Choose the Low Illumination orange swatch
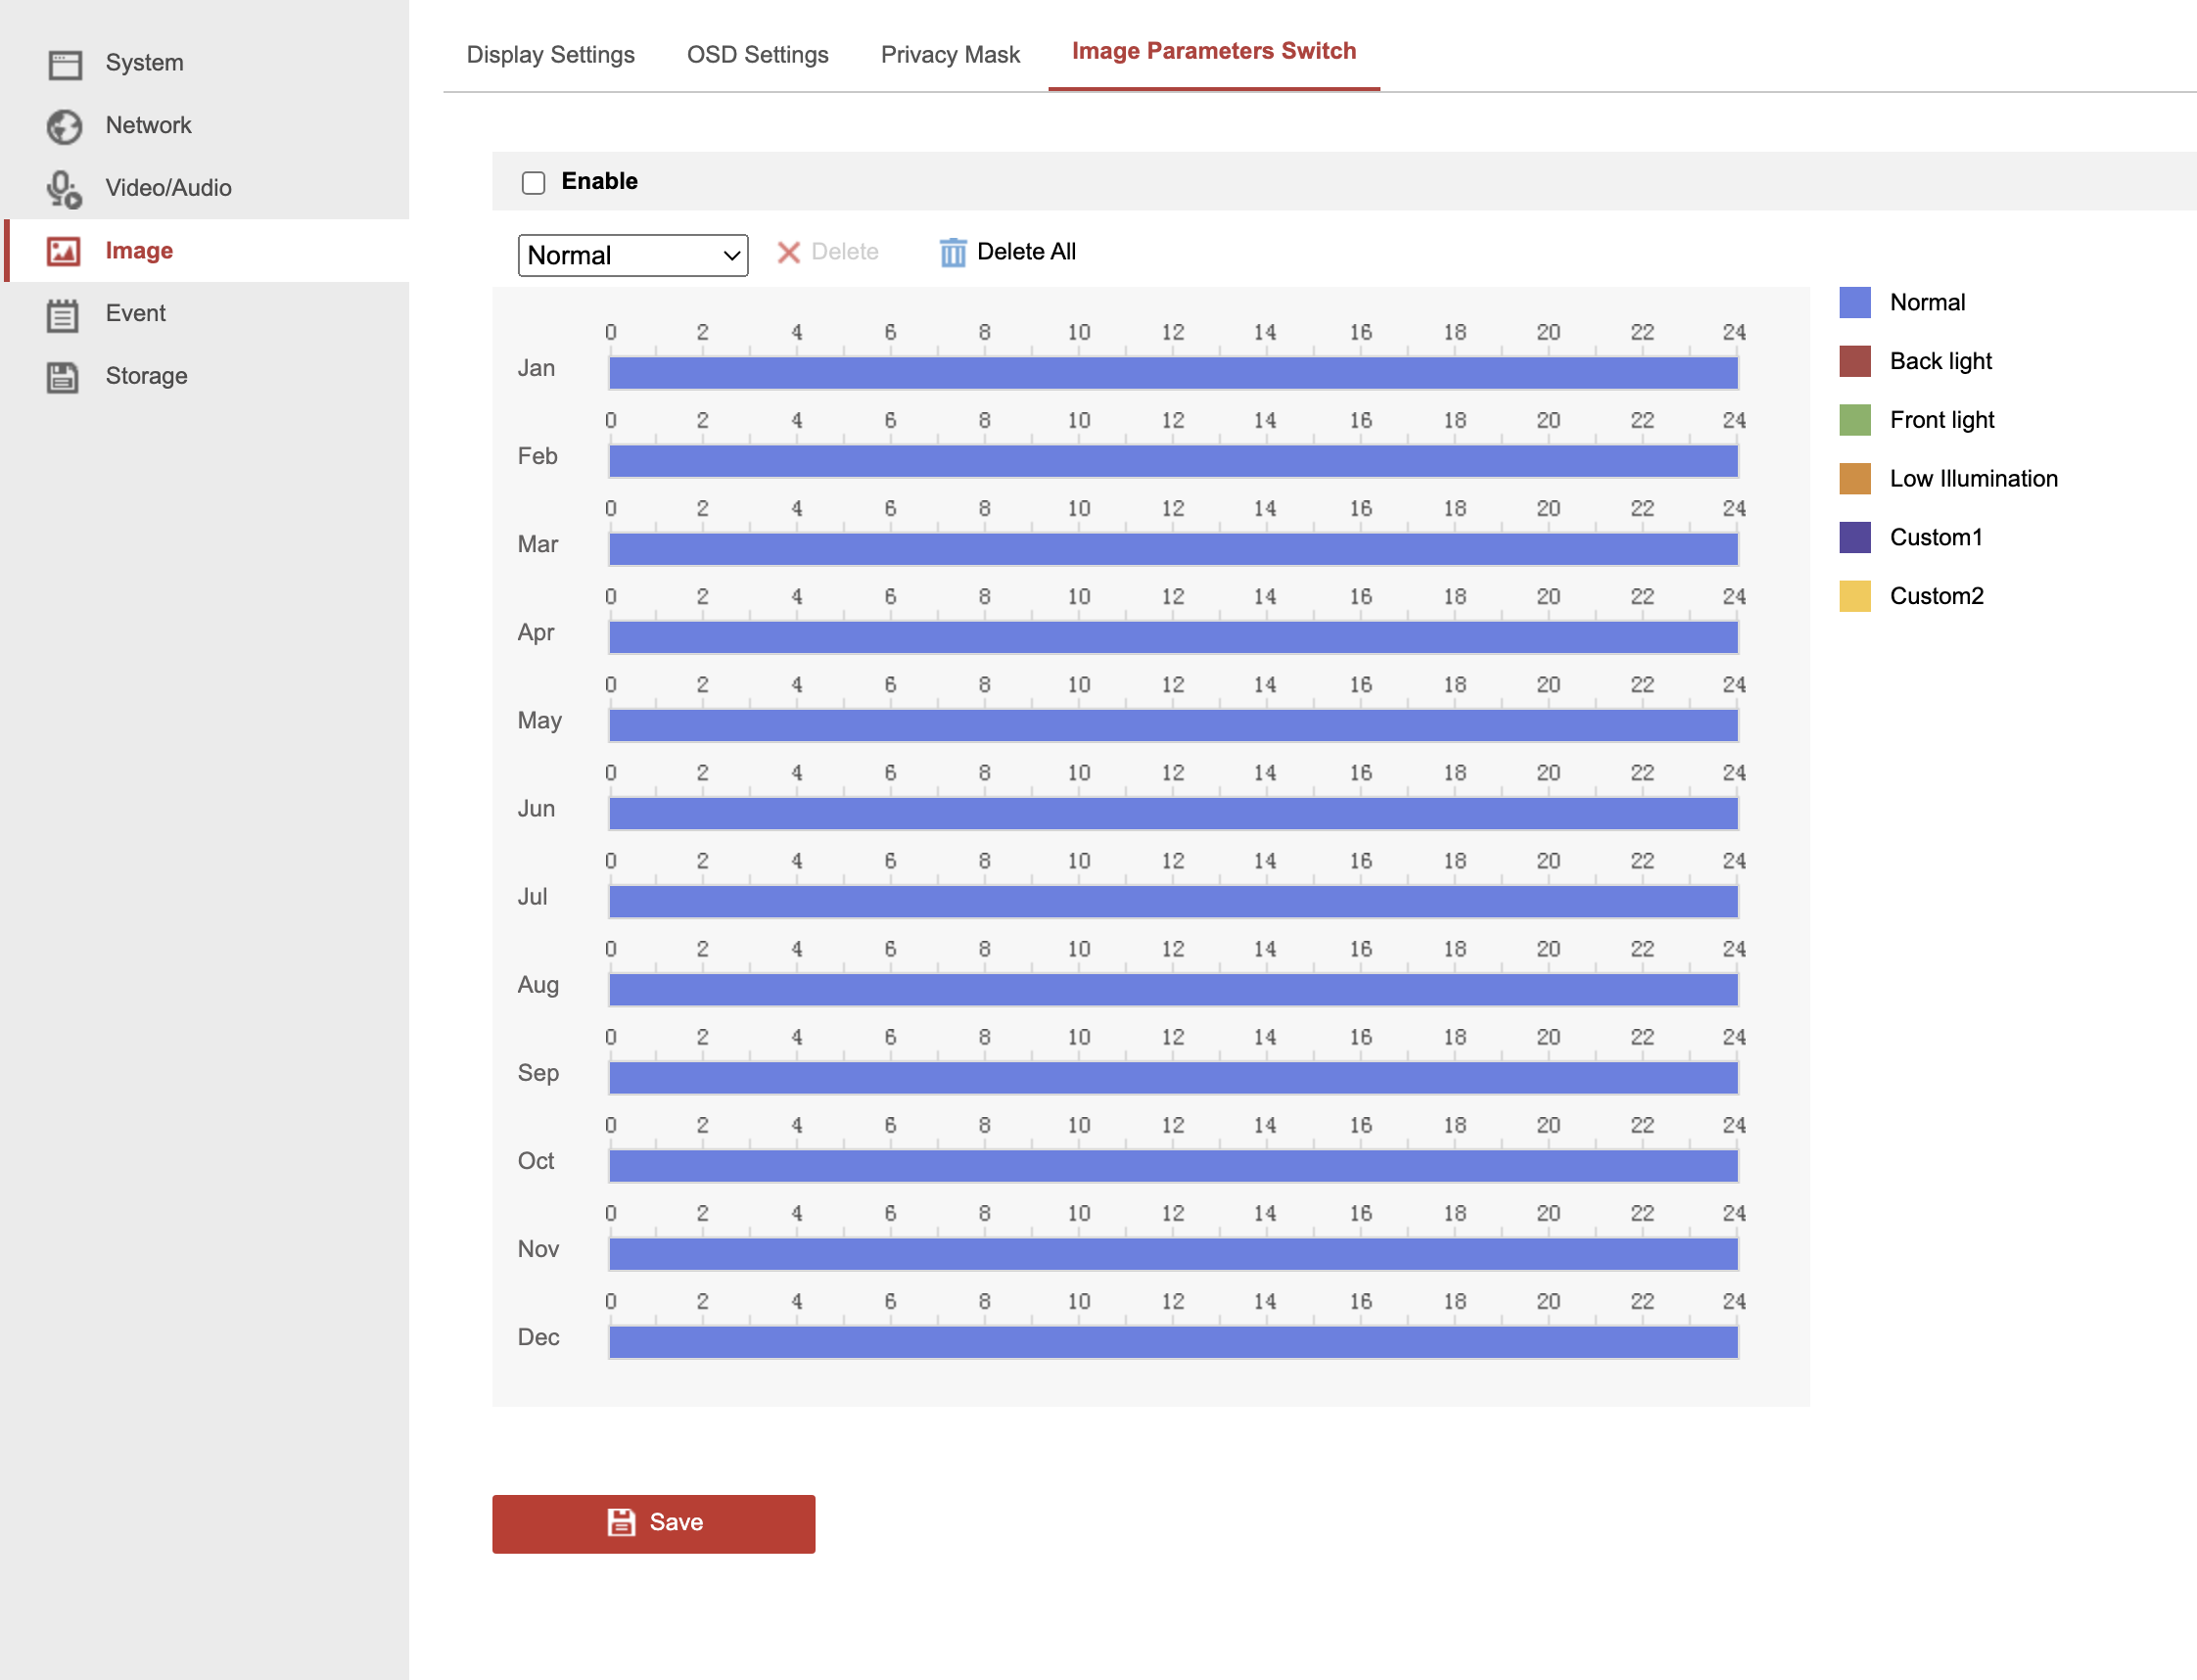 pos(1854,479)
